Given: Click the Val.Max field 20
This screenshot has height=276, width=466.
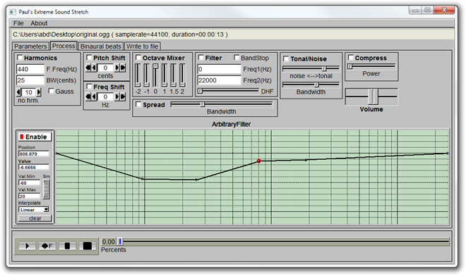Looking at the screenshot, I should pyautogui.click(x=29, y=196).
